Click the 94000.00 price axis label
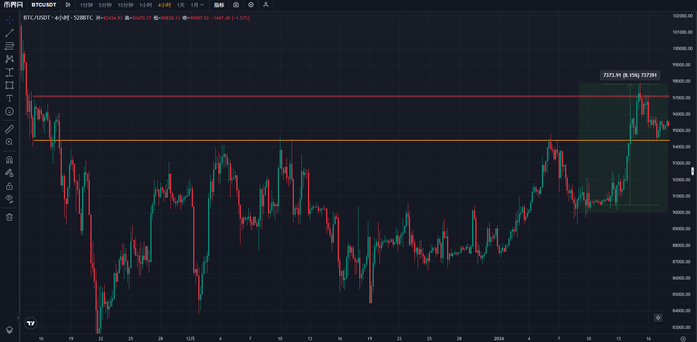This screenshot has height=342, width=697. coord(681,147)
